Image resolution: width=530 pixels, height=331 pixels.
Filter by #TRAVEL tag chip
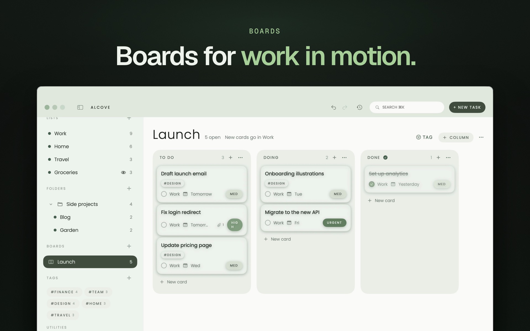coord(63,315)
